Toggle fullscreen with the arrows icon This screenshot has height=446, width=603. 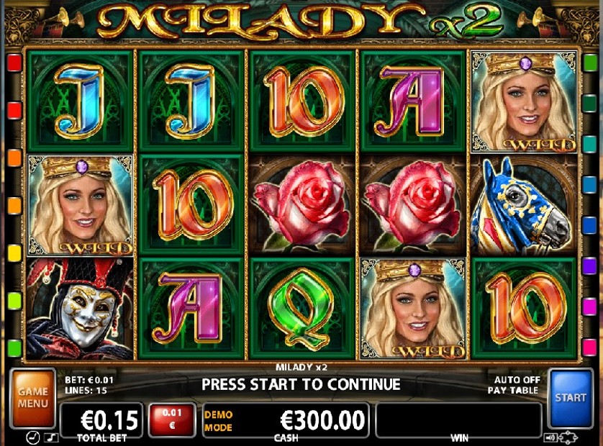pyautogui.click(x=568, y=437)
